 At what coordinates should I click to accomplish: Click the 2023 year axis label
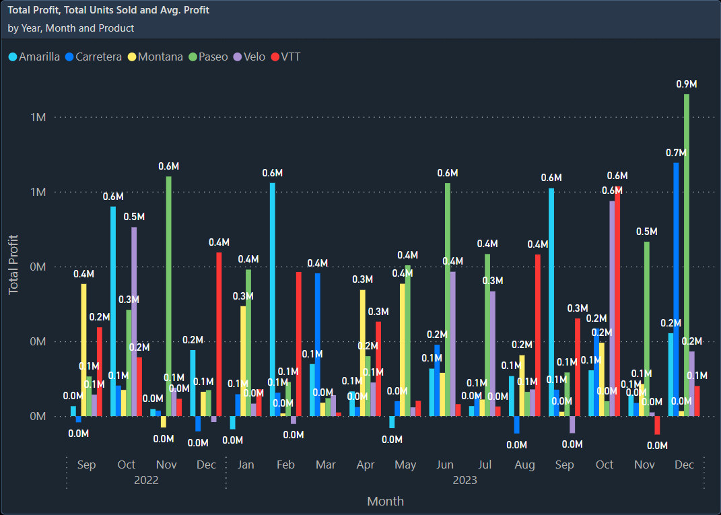pos(464,480)
